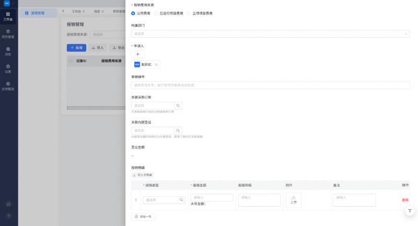Click the plus button to add 申请人

[x=138, y=54]
